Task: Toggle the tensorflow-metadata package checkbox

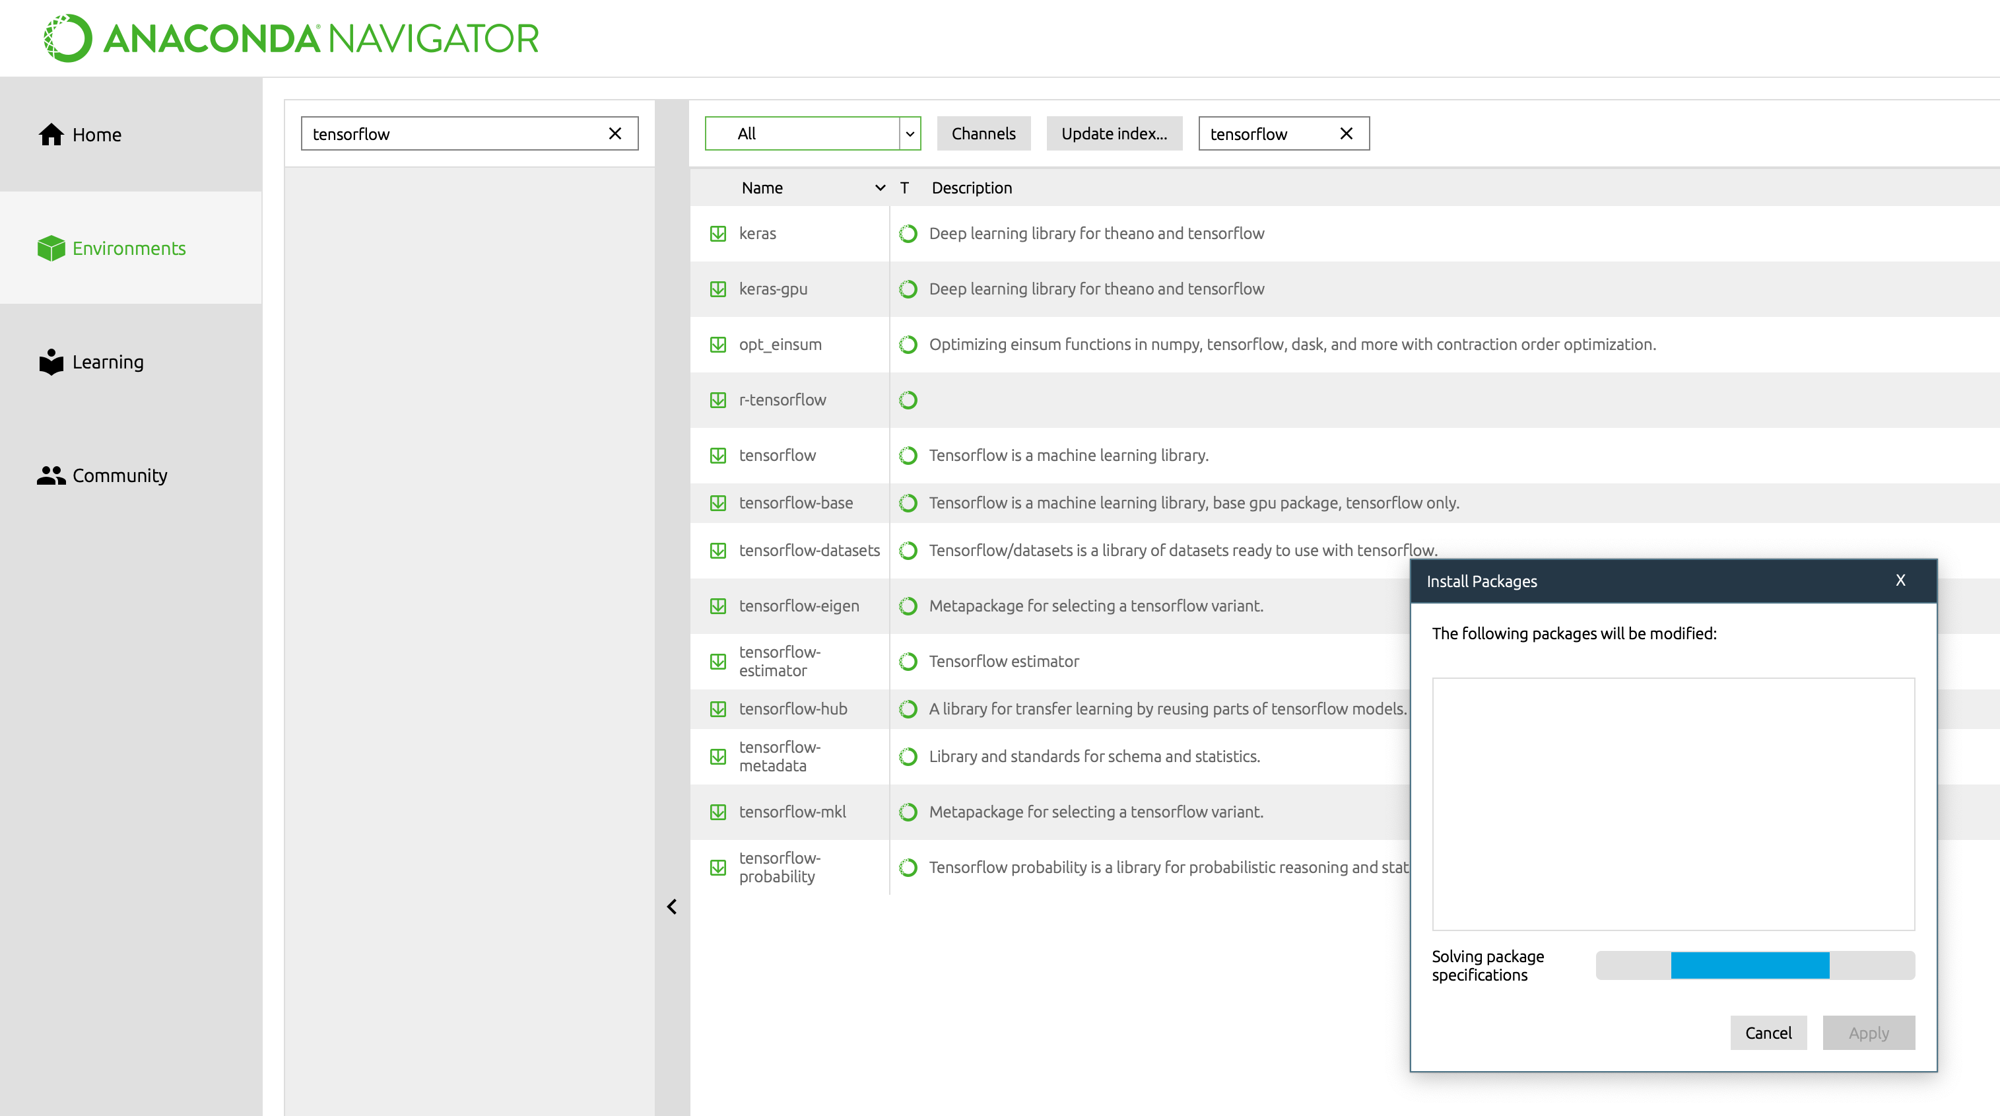Action: point(718,756)
